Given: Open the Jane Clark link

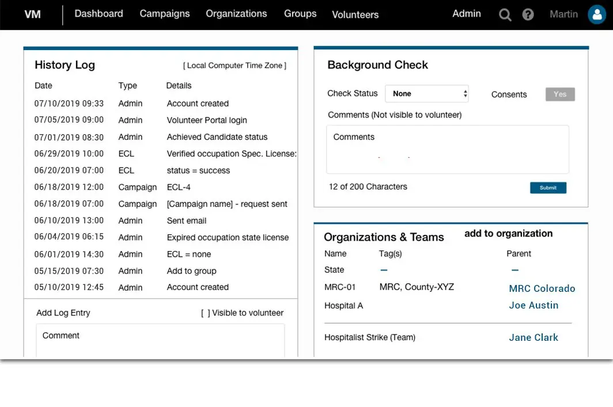Looking at the screenshot, I should click(533, 337).
